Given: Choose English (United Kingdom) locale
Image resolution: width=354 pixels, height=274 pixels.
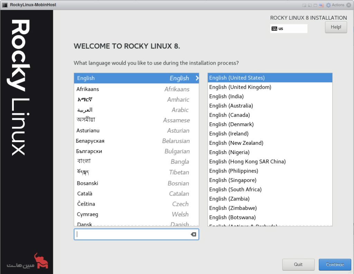Looking at the screenshot, I should [x=270, y=87].
